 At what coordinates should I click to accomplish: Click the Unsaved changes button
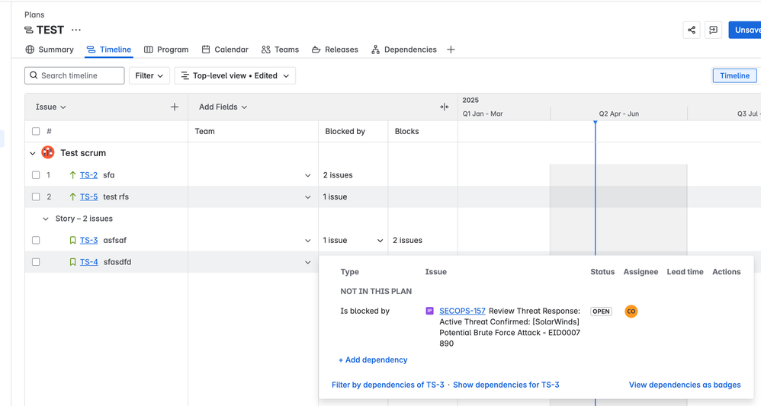click(744, 30)
